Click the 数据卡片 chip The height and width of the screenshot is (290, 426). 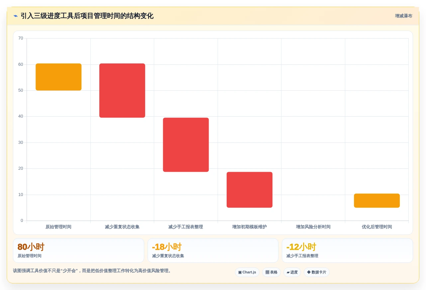(317, 272)
